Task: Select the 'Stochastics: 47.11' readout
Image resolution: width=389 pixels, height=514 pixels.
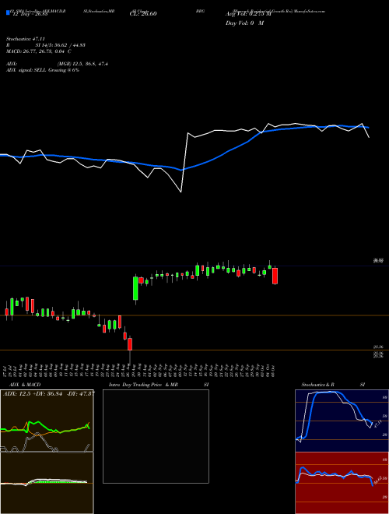Action: click(x=26, y=39)
